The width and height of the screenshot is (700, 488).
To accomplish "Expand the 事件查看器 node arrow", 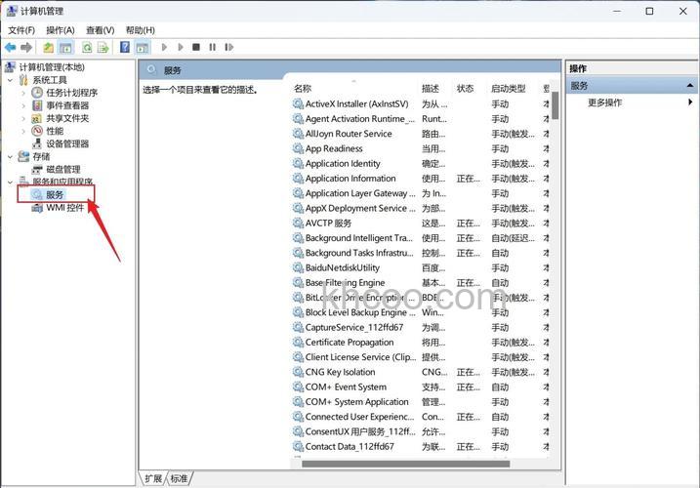I will (x=23, y=105).
